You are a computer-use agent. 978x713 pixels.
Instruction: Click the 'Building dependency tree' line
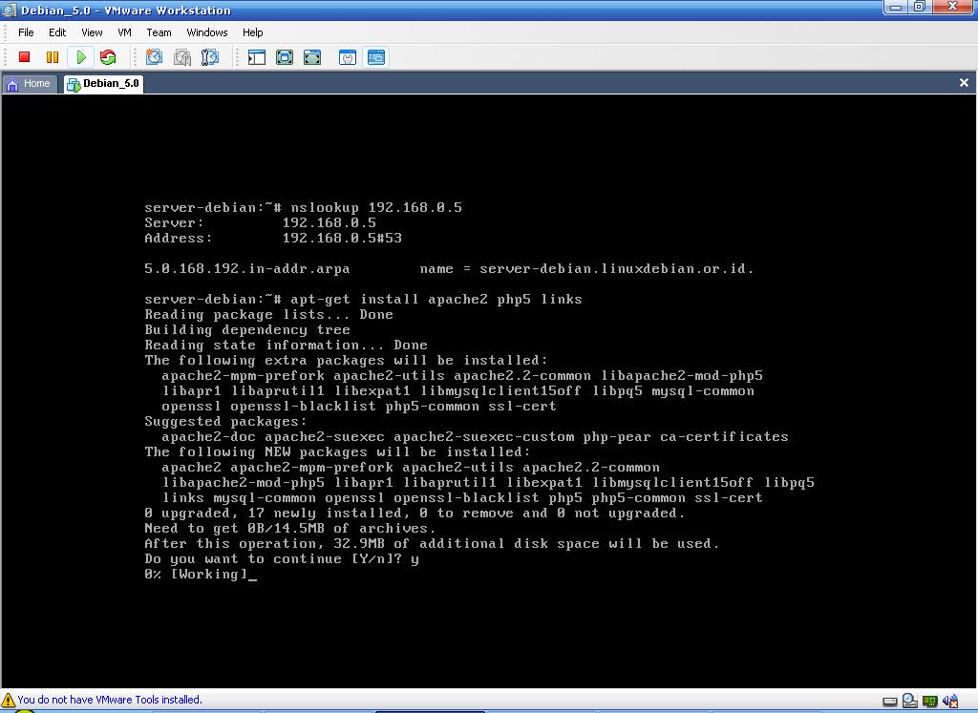coord(247,329)
